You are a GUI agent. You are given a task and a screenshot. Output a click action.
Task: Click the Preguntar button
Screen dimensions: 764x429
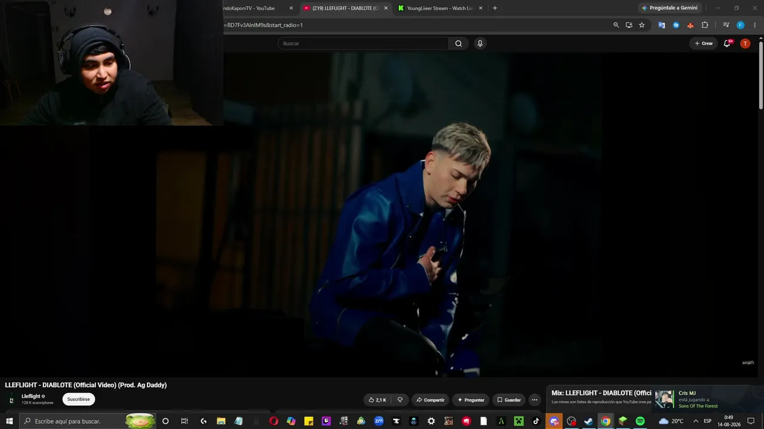tap(471, 400)
